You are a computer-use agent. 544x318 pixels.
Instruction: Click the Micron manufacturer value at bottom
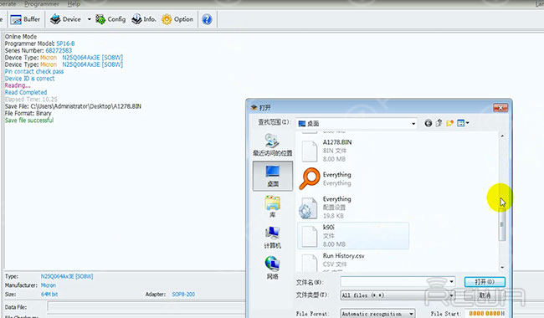[49, 285]
